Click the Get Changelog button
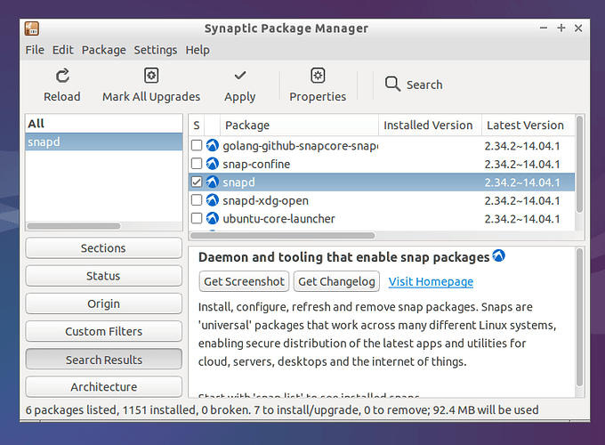The width and height of the screenshot is (605, 445). point(336,282)
